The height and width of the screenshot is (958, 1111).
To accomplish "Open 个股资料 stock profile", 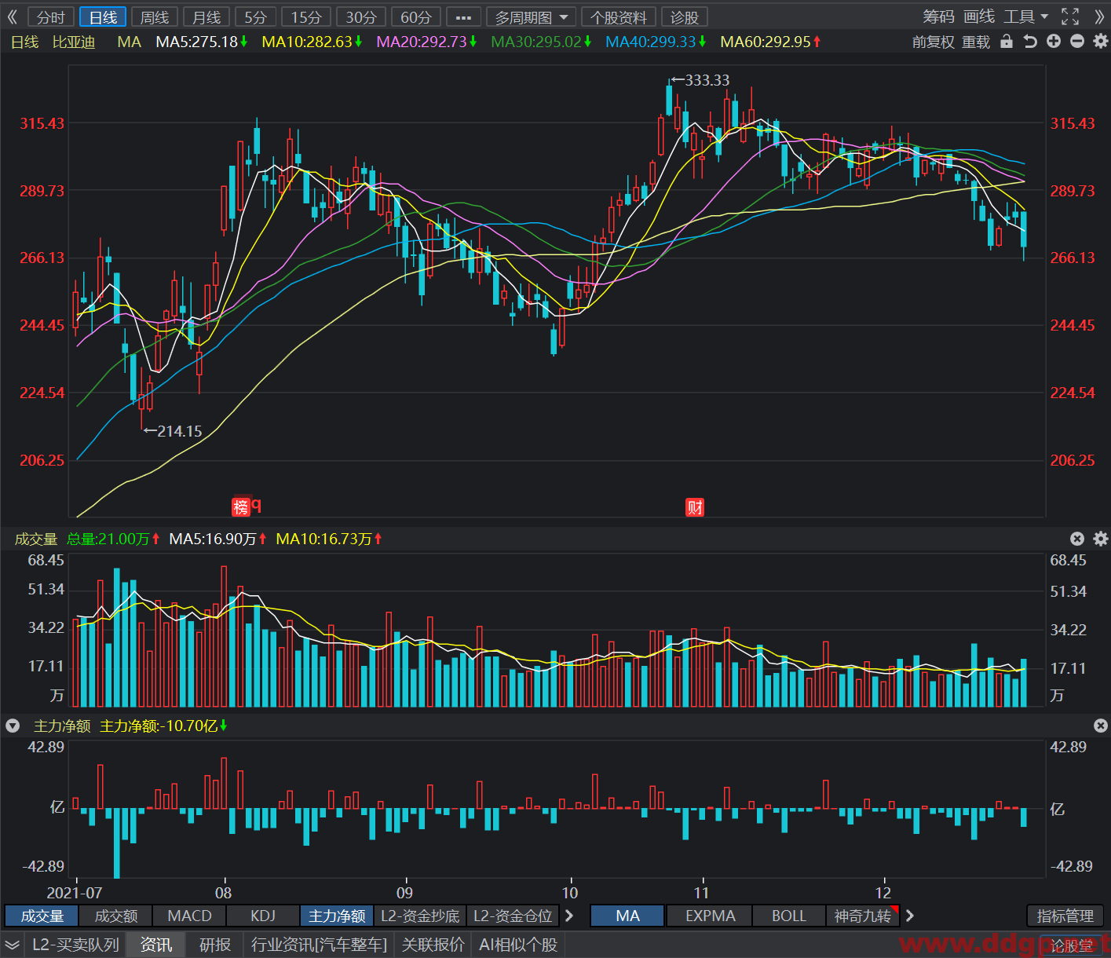I will tap(619, 17).
